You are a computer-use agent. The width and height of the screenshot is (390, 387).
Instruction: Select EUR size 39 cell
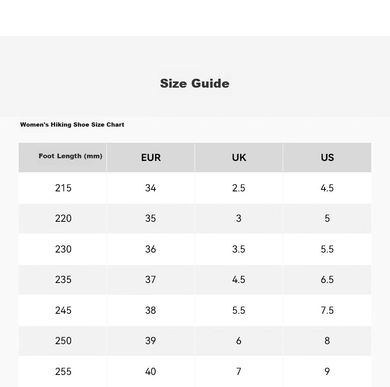click(x=151, y=341)
